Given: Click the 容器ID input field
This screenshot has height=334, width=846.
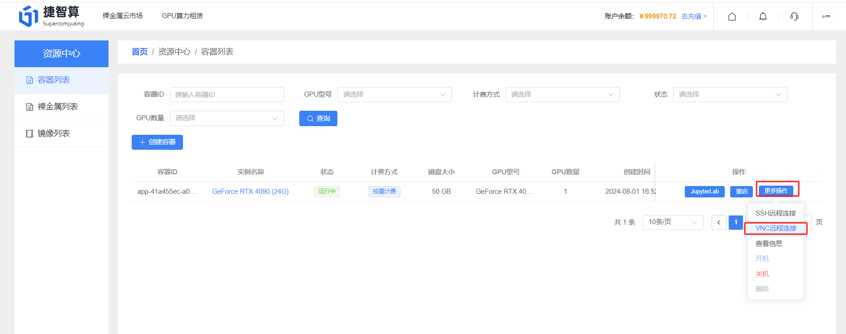Looking at the screenshot, I should point(227,94).
